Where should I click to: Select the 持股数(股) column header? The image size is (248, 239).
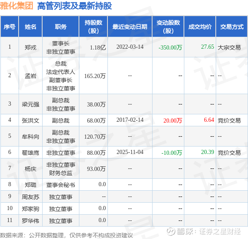pyautogui.click(x=93, y=27)
